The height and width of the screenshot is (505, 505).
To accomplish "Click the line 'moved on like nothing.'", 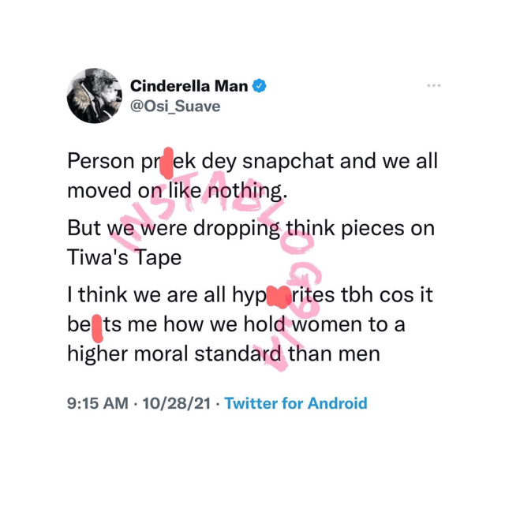I will (170, 192).
